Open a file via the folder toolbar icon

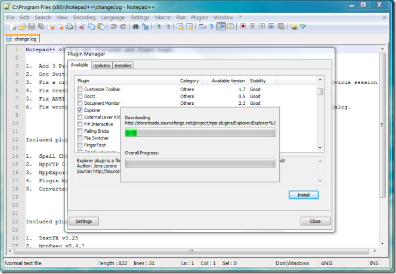pyautogui.click(x=22, y=26)
